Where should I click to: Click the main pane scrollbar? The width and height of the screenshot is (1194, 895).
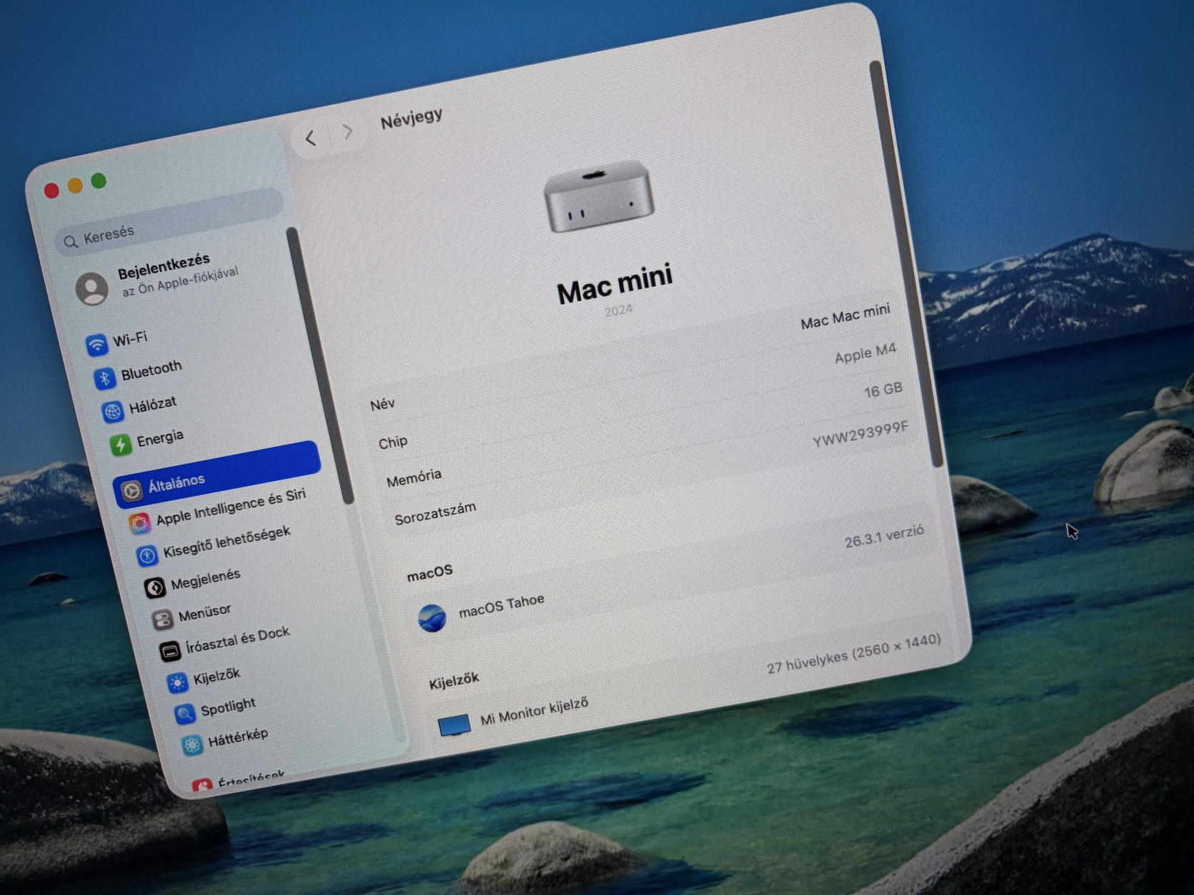(x=905, y=264)
